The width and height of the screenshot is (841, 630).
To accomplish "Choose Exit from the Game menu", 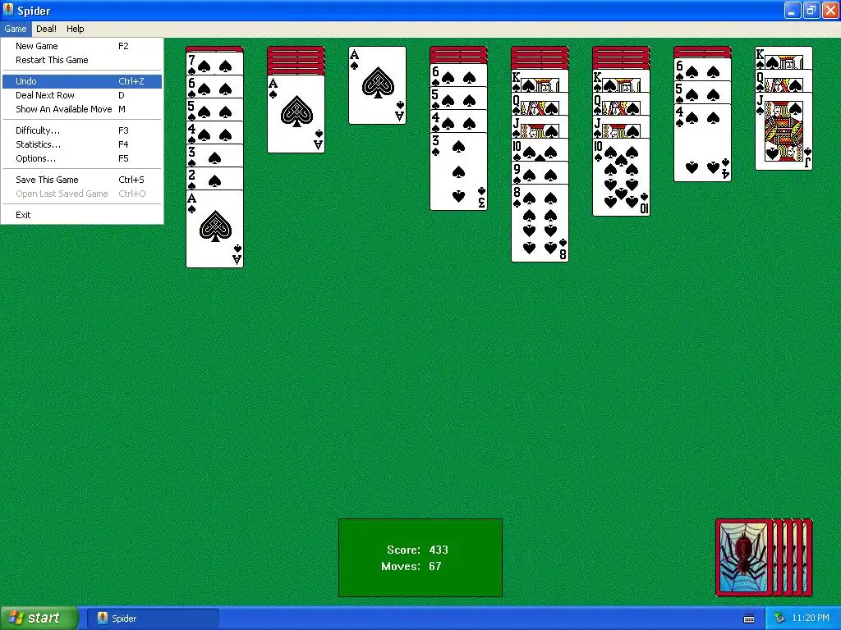I will 81,216.
